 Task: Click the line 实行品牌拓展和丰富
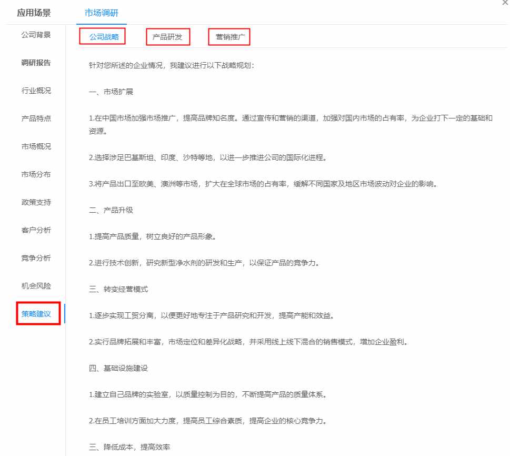pyautogui.click(x=248, y=342)
